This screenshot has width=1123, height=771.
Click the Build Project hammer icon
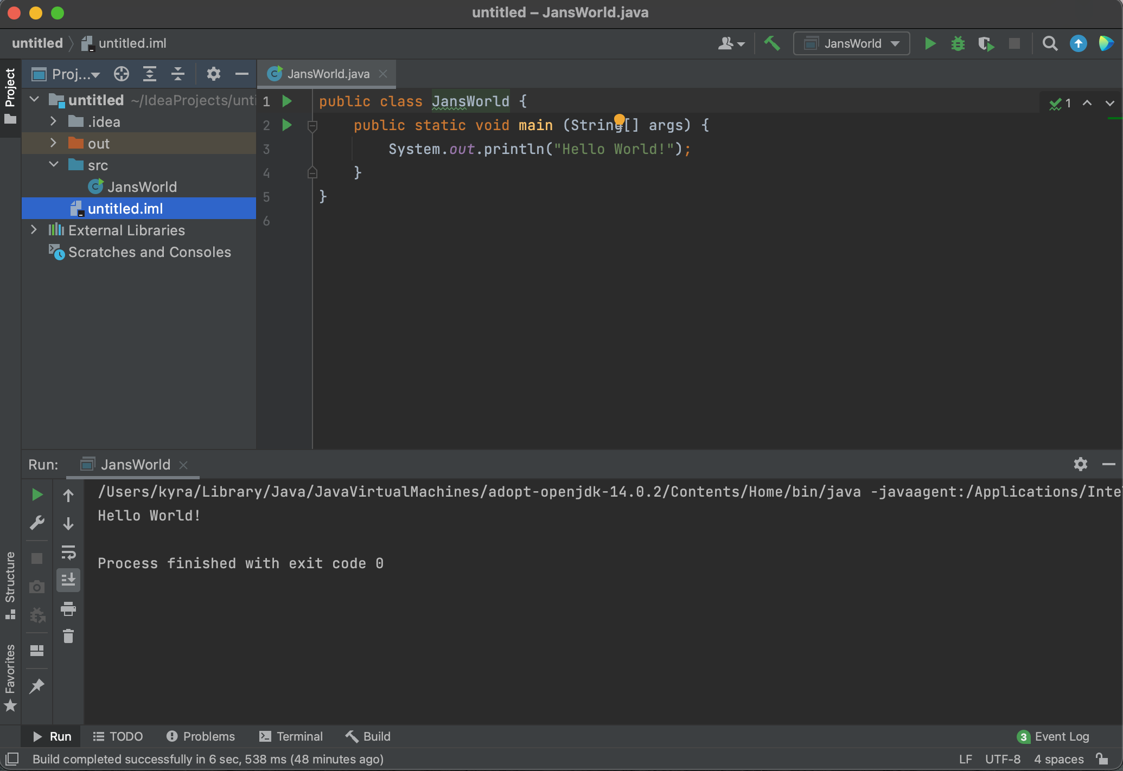[x=772, y=43]
